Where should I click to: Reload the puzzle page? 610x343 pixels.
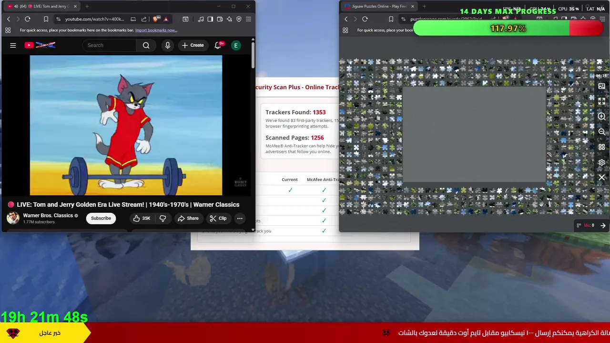pyautogui.click(x=365, y=19)
